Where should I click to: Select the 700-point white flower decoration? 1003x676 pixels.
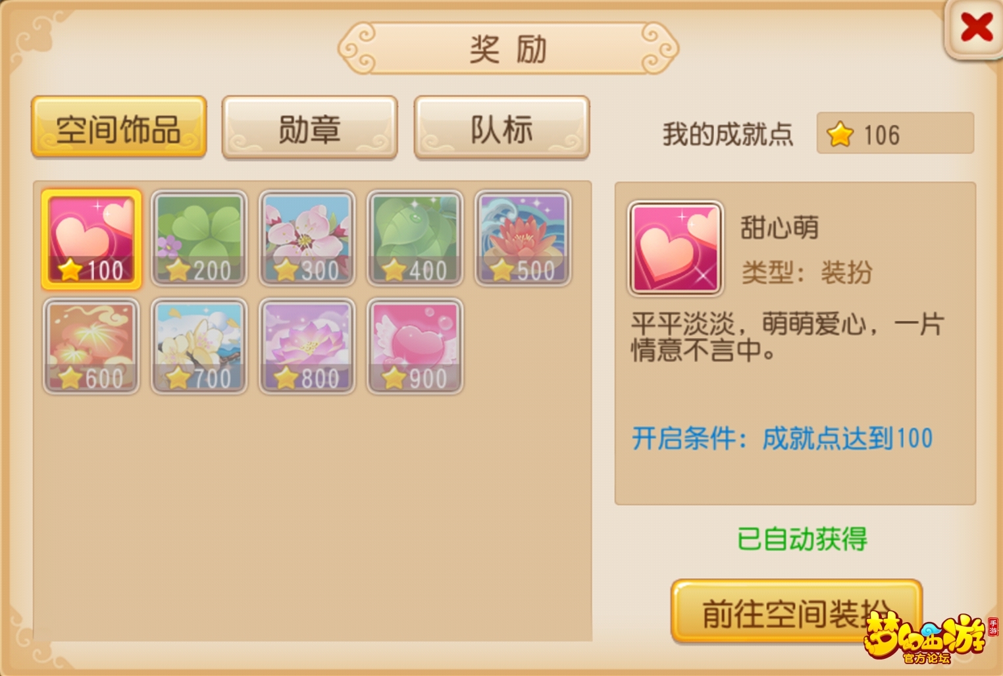pyautogui.click(x=199, y=346)
